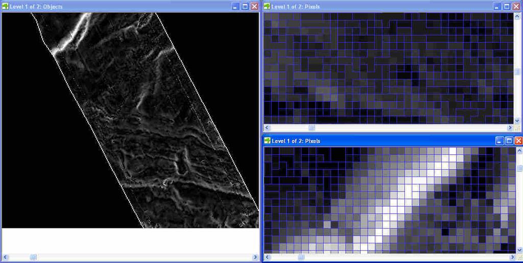Minimize the top-right Pixels window

coord(497,6)
